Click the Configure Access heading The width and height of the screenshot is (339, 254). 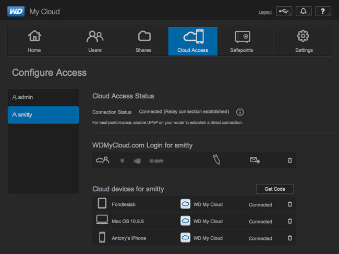click(50, 73)
